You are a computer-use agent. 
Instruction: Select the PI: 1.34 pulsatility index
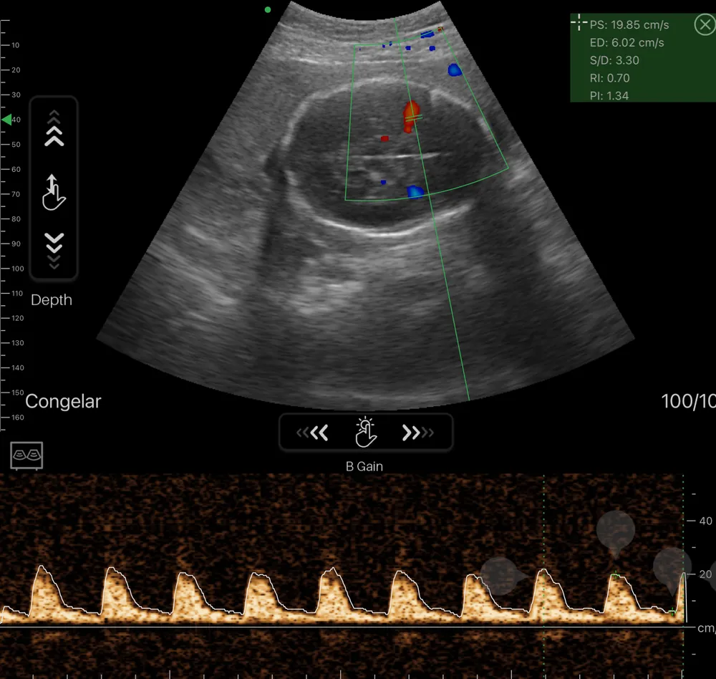click(x=609, y=96)
